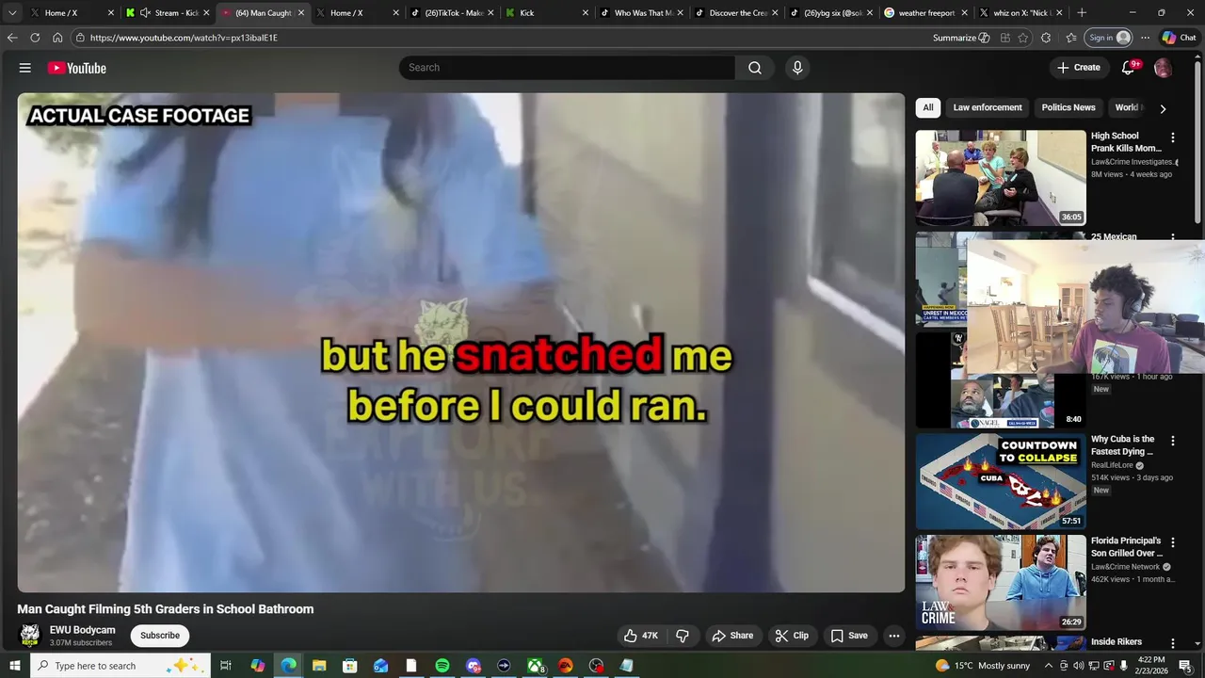Select the Politics News filter chip
This screenshot has width=1205, height=678.
coord(1068,107)
